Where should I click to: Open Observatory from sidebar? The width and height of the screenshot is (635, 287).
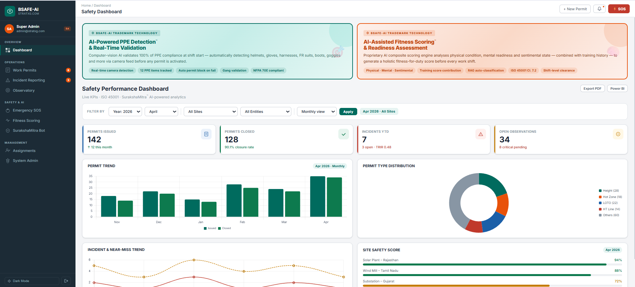click(38, 90)
